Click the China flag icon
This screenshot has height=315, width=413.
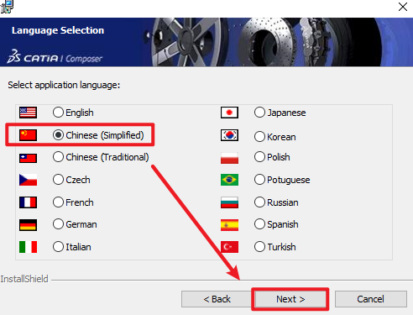28,135
